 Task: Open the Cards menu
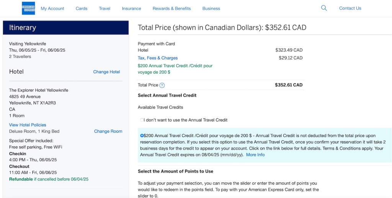81,8
